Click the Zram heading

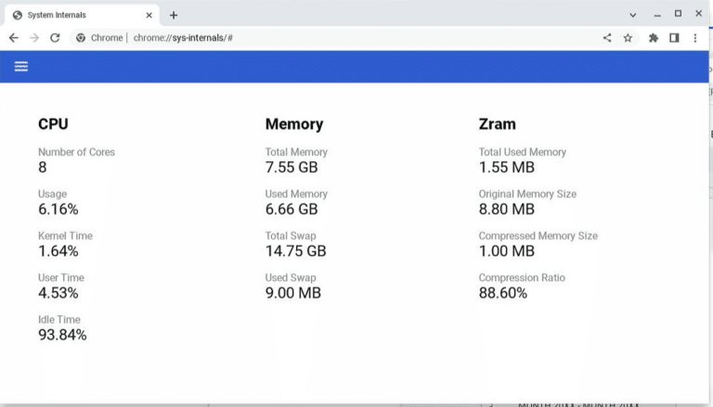[497, 124]
